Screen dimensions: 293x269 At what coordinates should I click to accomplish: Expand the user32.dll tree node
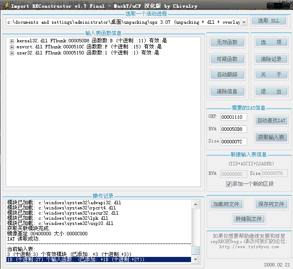(x=12, y=53)
